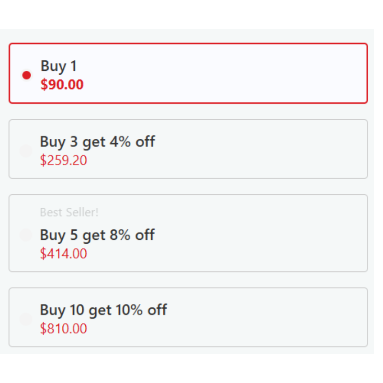Click the "Buy 5 get 8% off" title text
Image resolution: width=383 pixels, height=383 pixels.
click(x=97, y=235)
